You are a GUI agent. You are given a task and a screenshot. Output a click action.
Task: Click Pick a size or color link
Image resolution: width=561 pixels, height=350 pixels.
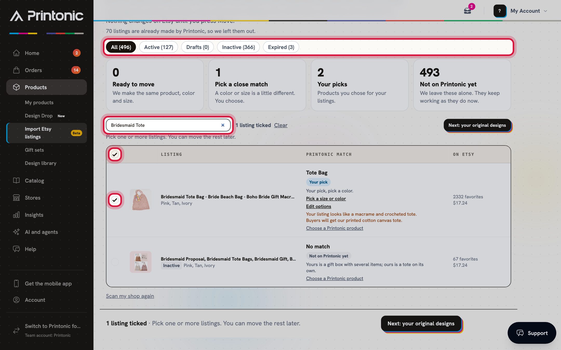point(326,198)
